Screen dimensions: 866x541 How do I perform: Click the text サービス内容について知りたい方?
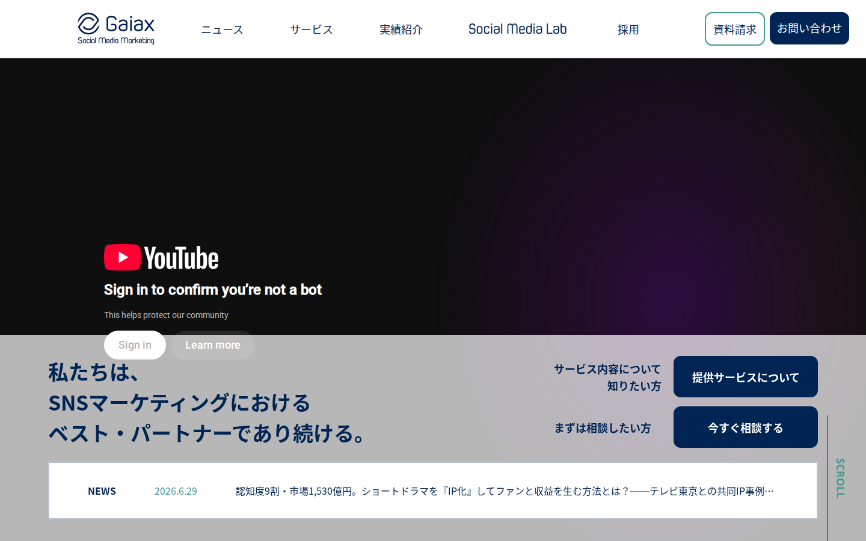[x=607, y=377]
